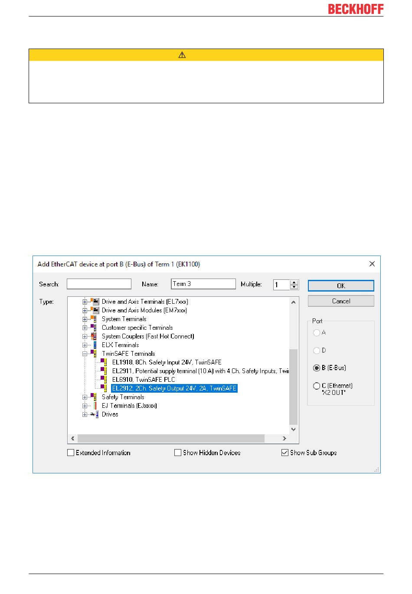Click the EL1918 safety input terminal icon
Viewport: 412px width, 594px height.
(104, 362)
